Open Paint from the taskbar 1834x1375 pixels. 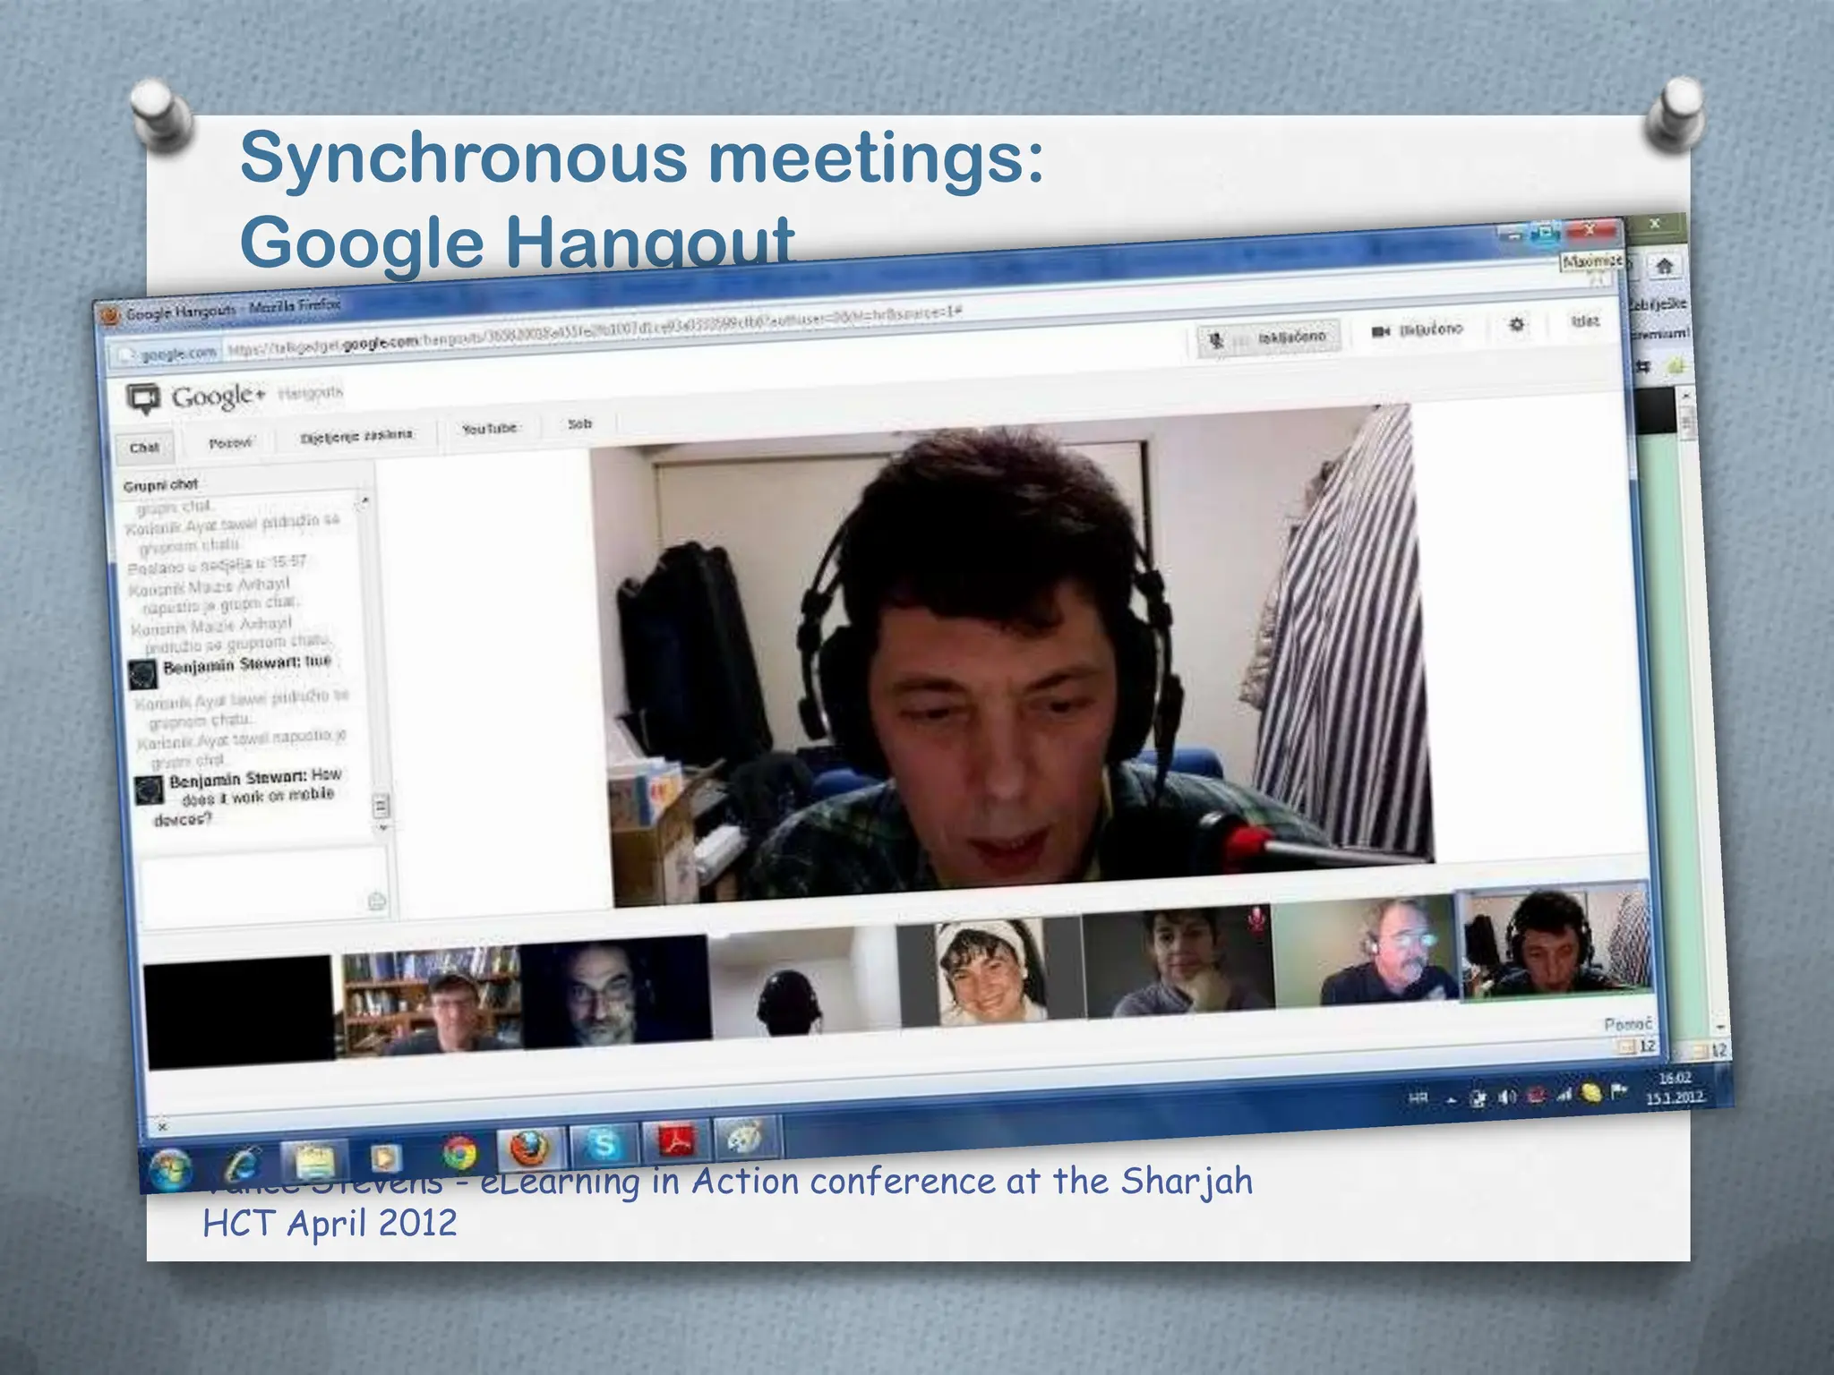click(746, 1137)
